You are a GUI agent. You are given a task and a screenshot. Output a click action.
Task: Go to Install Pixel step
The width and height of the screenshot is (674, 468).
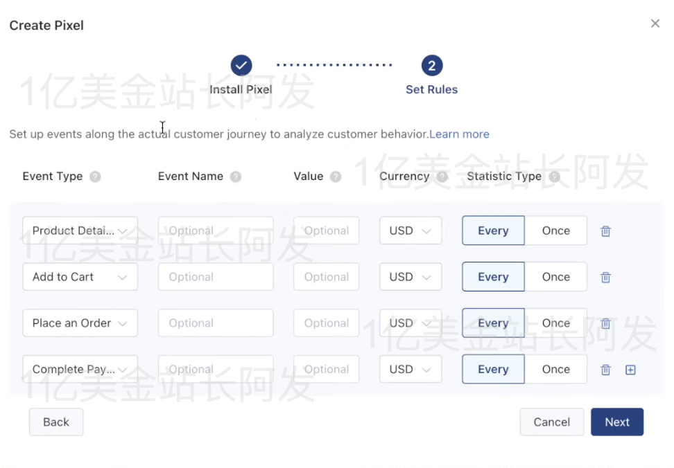pyautogui.click(x=241, y=66)
